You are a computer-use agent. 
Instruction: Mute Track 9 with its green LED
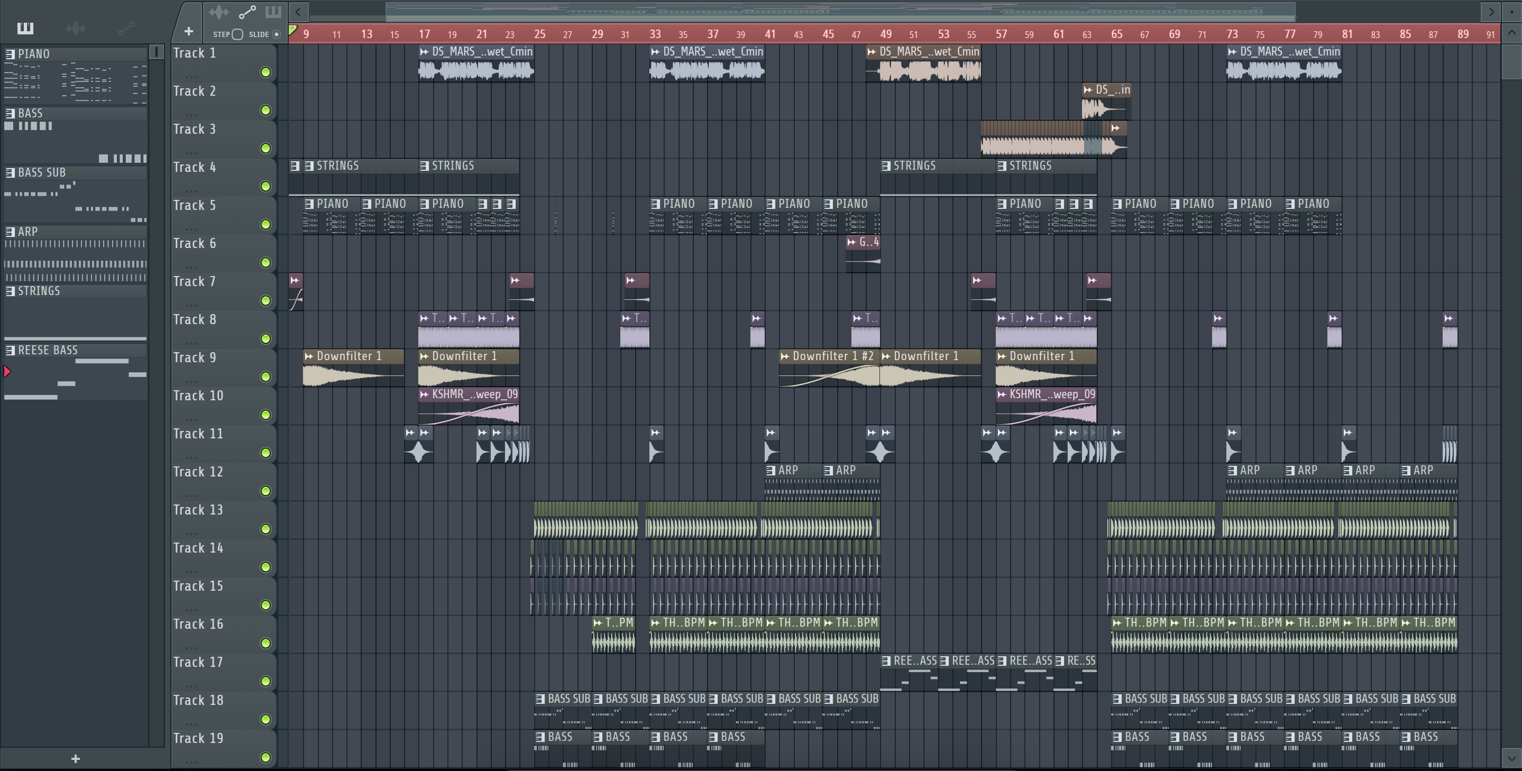pos(266,377)
